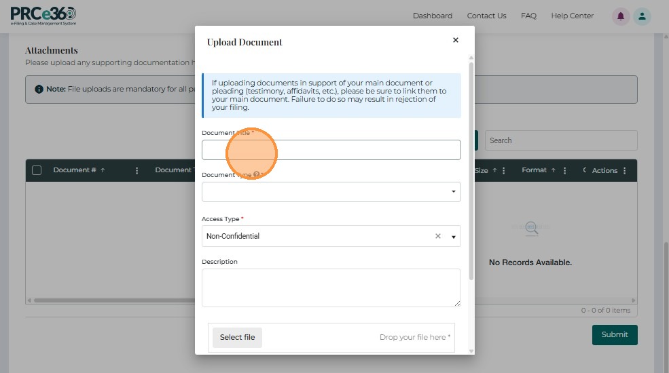Click the Document # column header
This screenshot has width=669, height=373.
(x=75, y=170)
